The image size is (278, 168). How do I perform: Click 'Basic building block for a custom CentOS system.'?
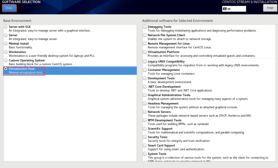point(41,64)
